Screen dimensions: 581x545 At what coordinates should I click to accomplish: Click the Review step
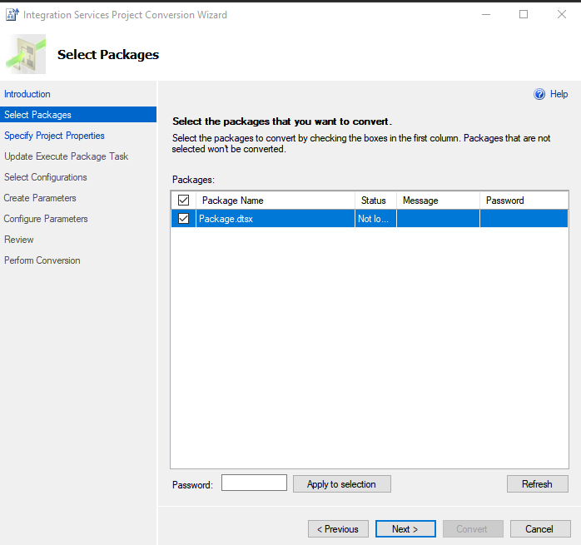[18, 240]
